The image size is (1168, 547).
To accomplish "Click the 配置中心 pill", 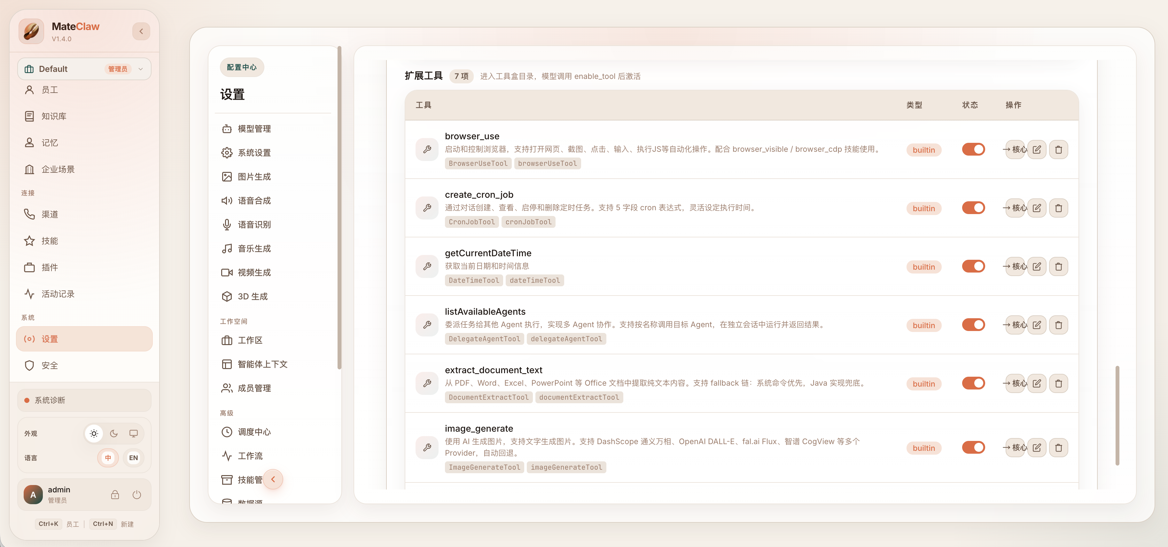I will click(242, 67).
